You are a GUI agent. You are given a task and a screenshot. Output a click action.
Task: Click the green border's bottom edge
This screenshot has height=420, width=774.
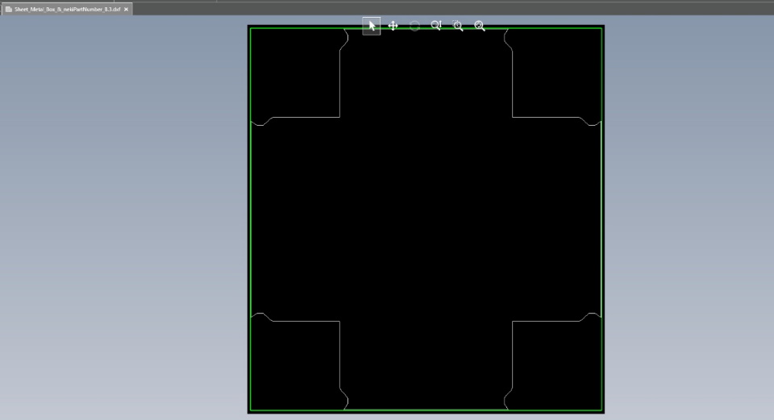point(426,410)
